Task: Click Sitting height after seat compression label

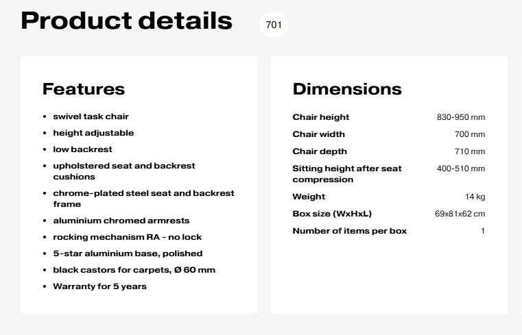Action: click(347, 174)
